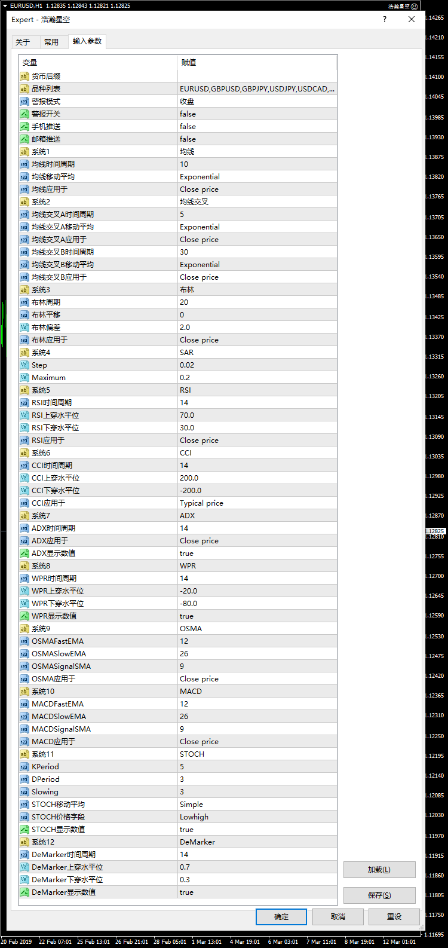Click the icon beside DeMarker上穿水平位

[x=24, y=867]
